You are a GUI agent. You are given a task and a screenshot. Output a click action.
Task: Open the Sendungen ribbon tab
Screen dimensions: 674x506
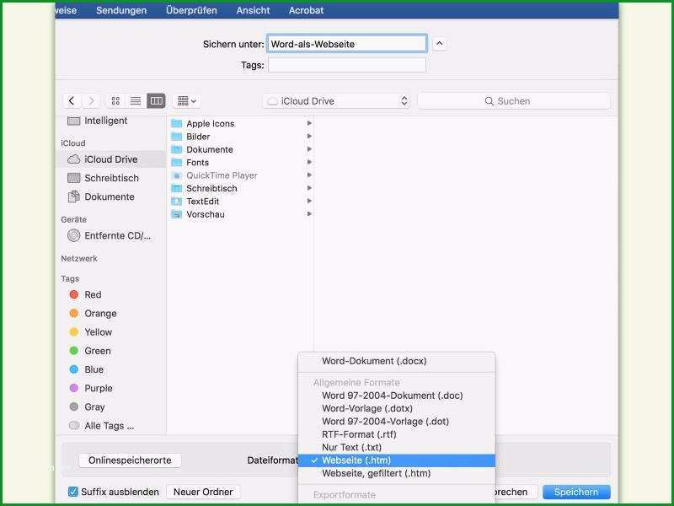121,10
